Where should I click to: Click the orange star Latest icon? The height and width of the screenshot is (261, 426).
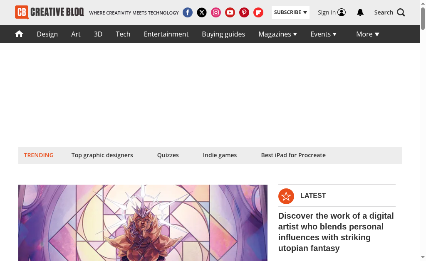coord(286,196)
